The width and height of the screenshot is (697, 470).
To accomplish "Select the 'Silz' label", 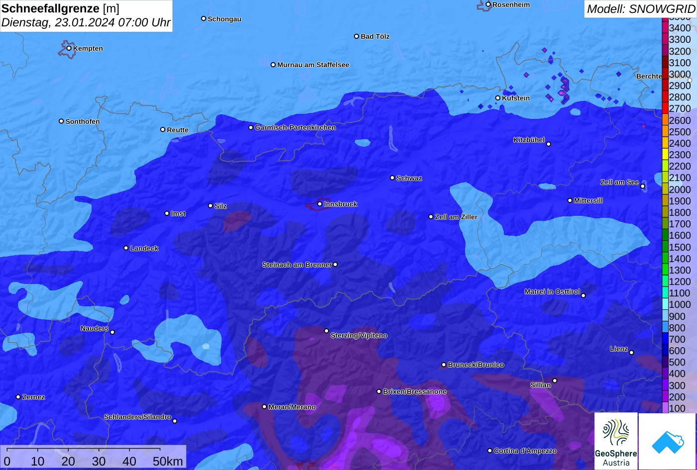I will (x=221, y=206).
